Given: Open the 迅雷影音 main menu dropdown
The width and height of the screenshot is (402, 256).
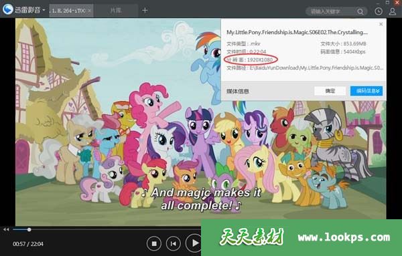Looking at the screenshot, I should (44, 10).
